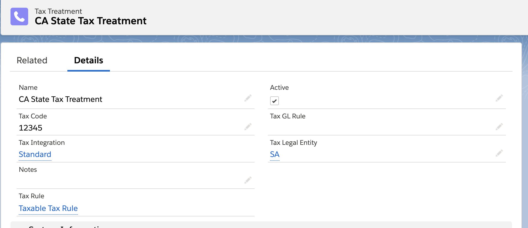This screenshot has height=228, width=528.
Task: Follow the SA legal entity link
Action: pos(275,154)
